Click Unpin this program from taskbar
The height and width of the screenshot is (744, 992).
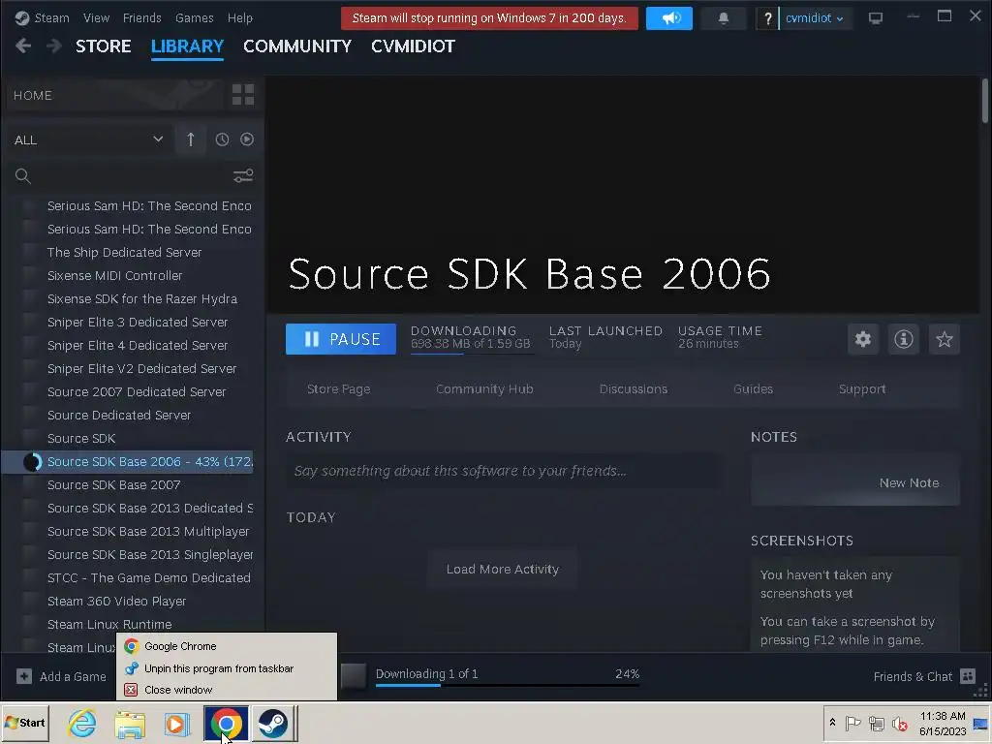(x=227, y=668)
